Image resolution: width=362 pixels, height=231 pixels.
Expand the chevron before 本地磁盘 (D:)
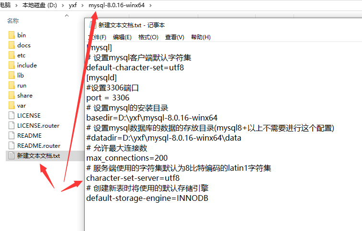click(x=16, y=5)
